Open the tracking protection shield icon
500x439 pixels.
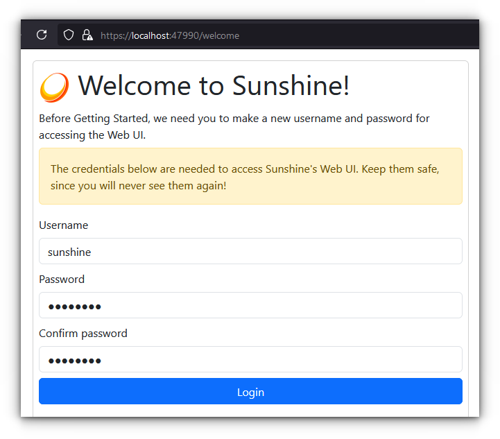69,35
